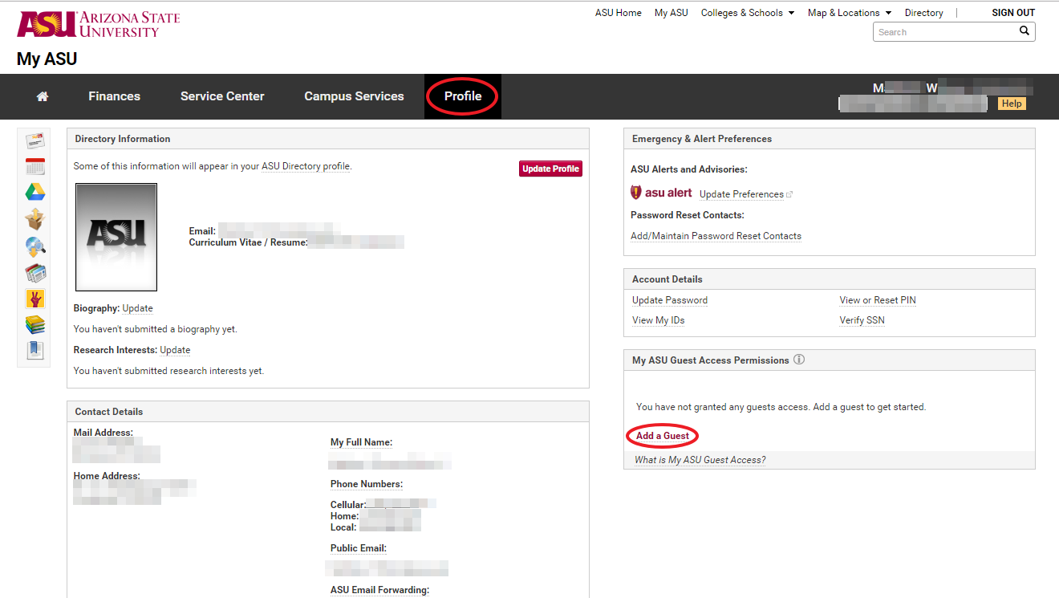The height and width of the screenshot is (598, 1059).
Task: Open the stacked library books icon
Action: (x=34, y=324)
